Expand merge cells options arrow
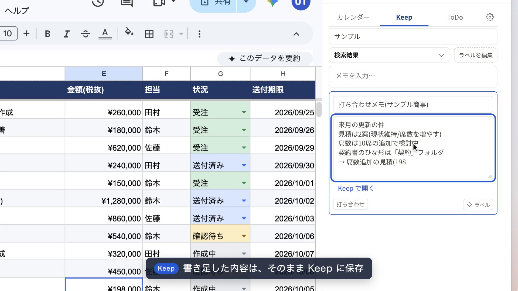The image size is (518, 291). 181,34
